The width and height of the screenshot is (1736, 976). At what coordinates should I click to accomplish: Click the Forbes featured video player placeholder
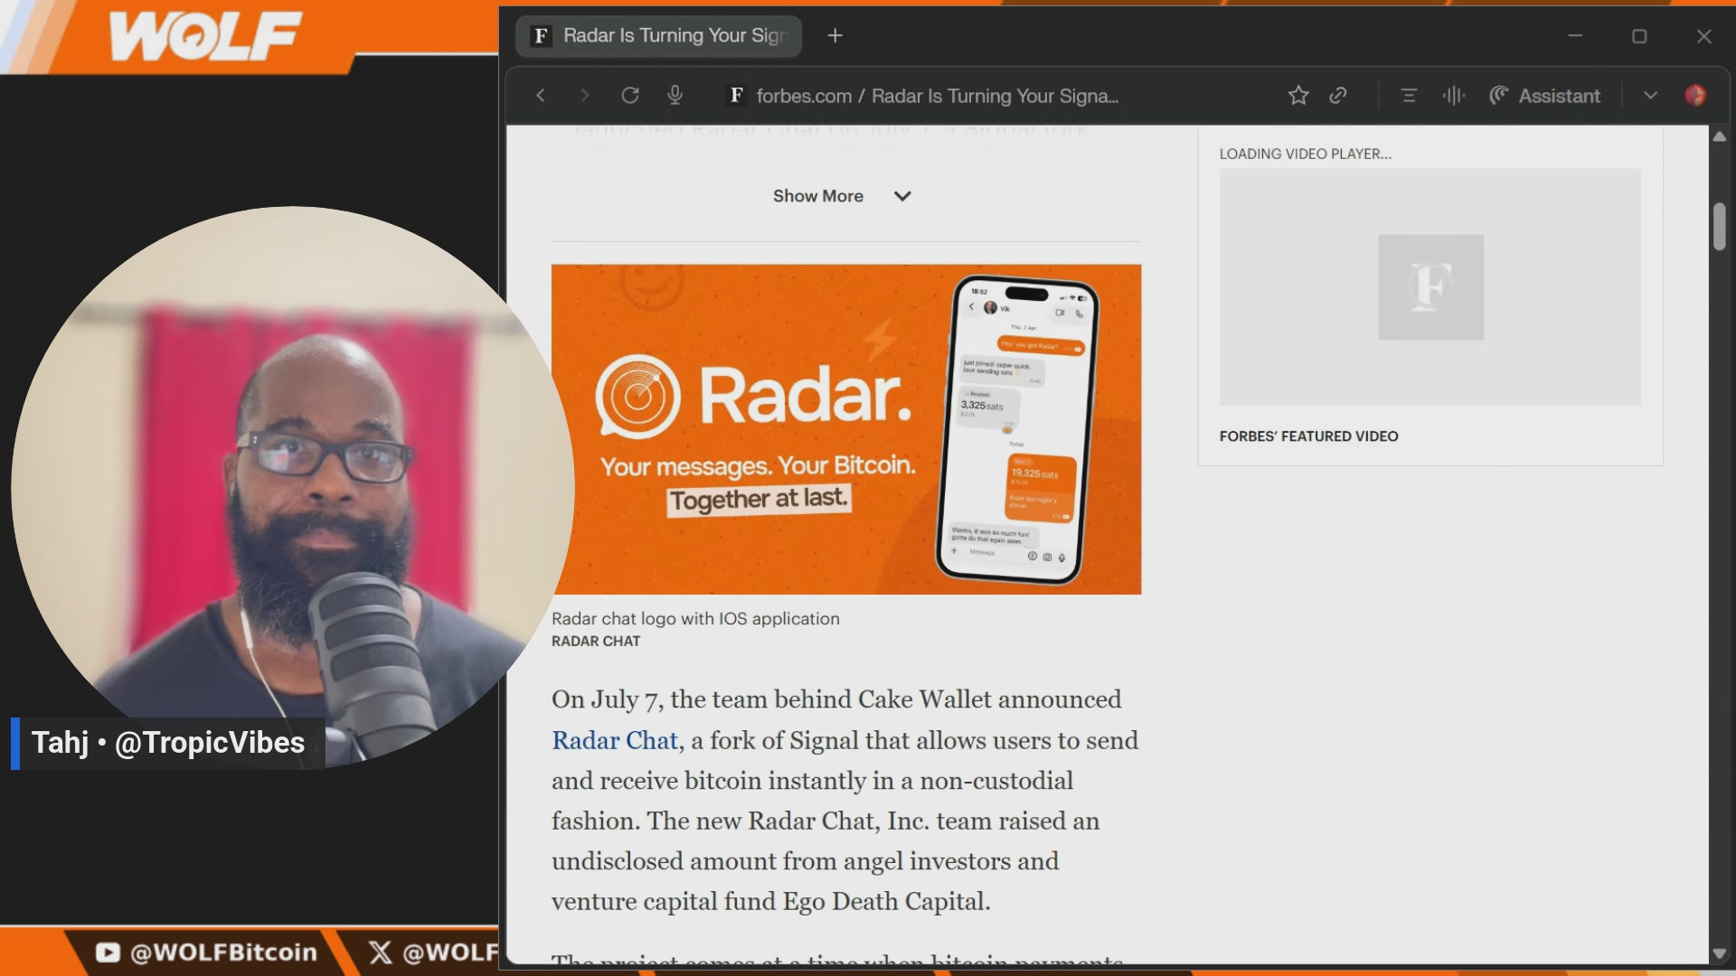[1430, 286]
